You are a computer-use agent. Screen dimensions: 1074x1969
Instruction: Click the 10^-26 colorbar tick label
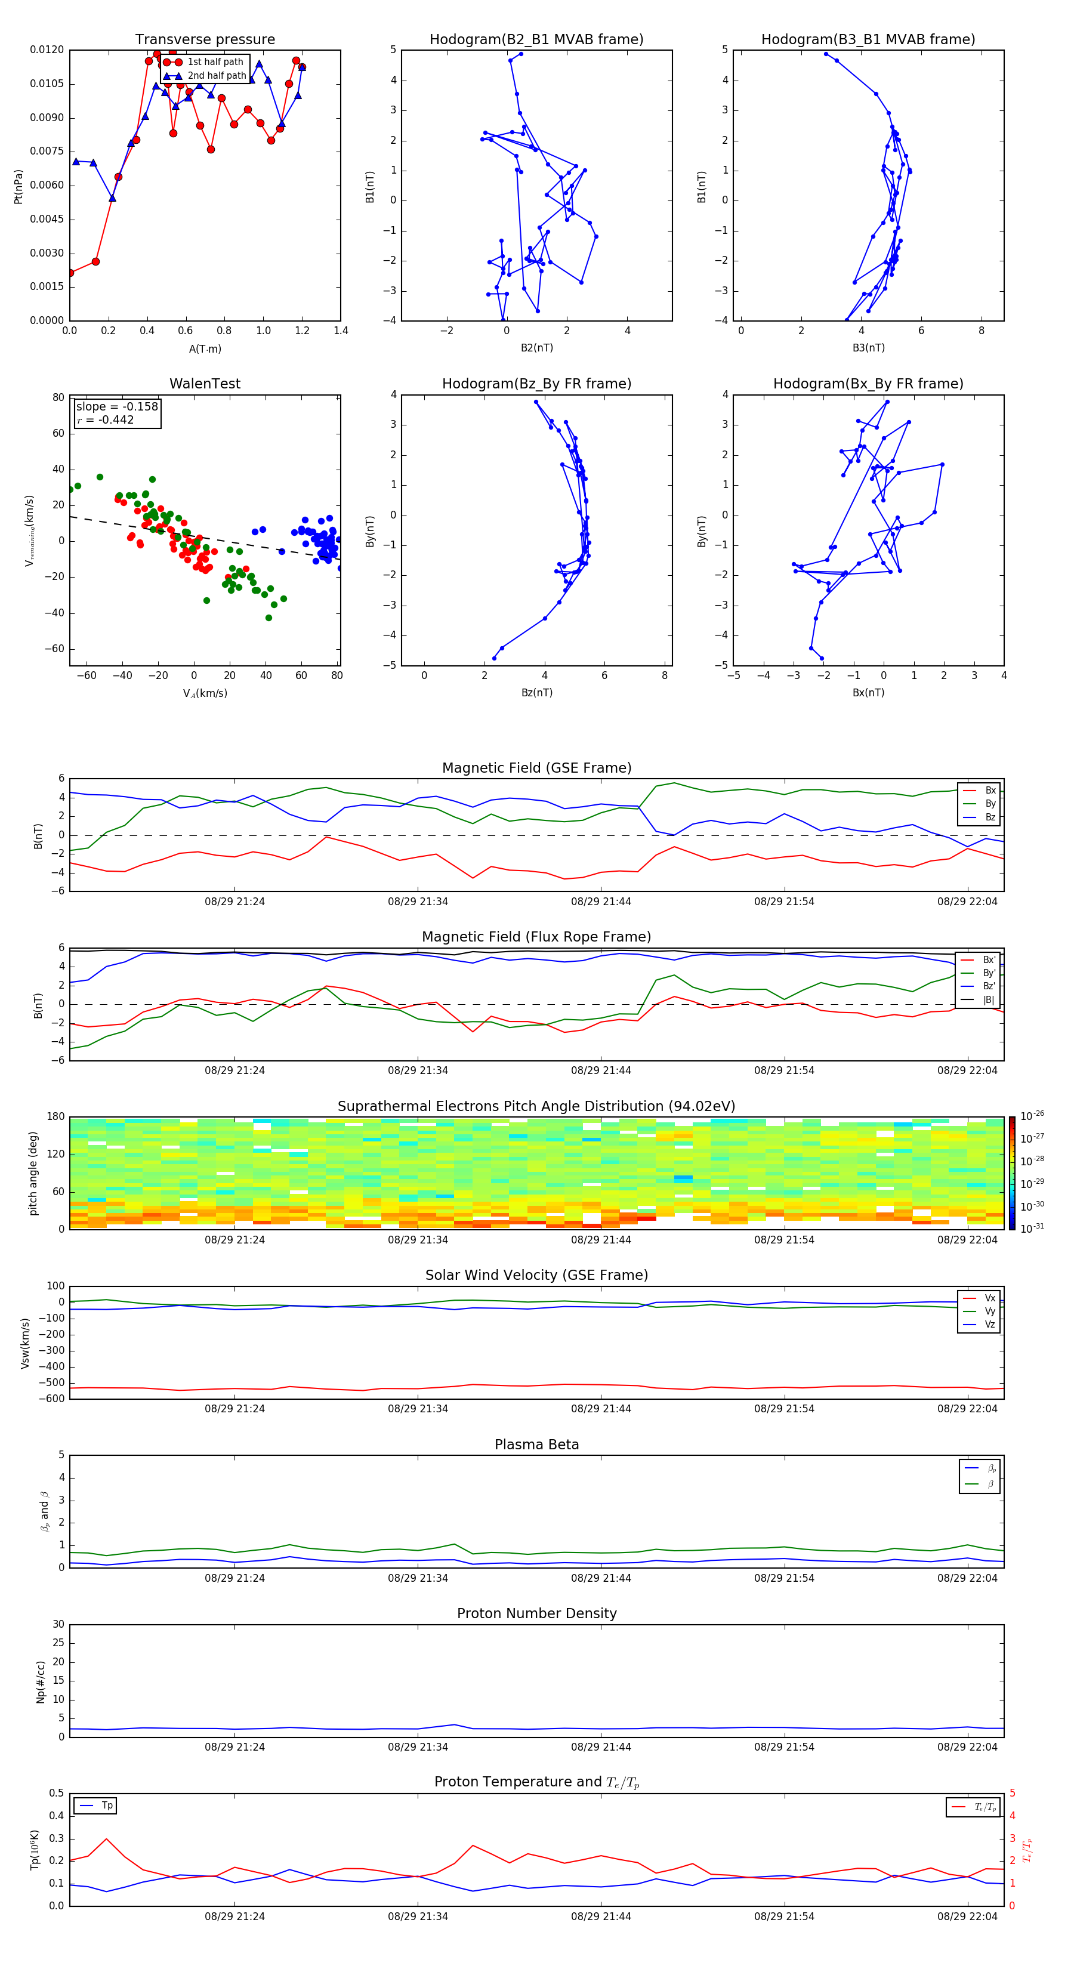(x=1032, y=1116)
